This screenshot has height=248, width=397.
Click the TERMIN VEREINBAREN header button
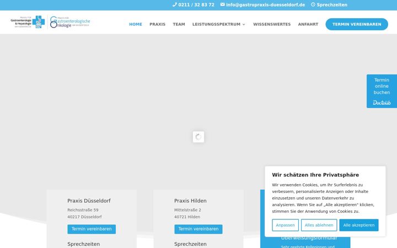click(357, 24)
